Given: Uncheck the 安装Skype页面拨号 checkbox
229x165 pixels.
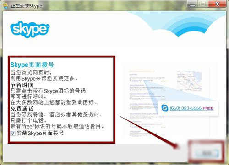Looking at the screenshot, I should point(13,134).
